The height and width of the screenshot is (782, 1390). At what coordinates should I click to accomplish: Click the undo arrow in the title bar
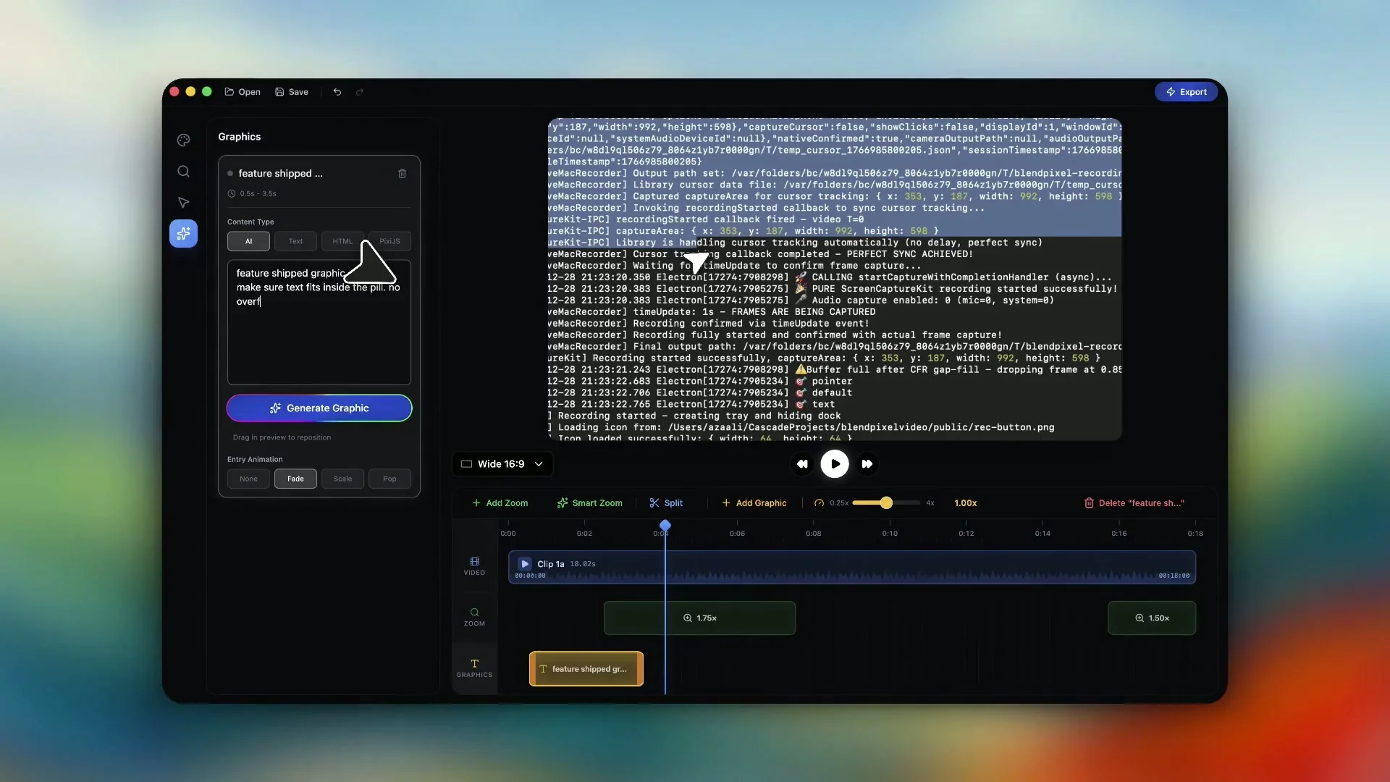pyautogui.click(x=337, y=92)
